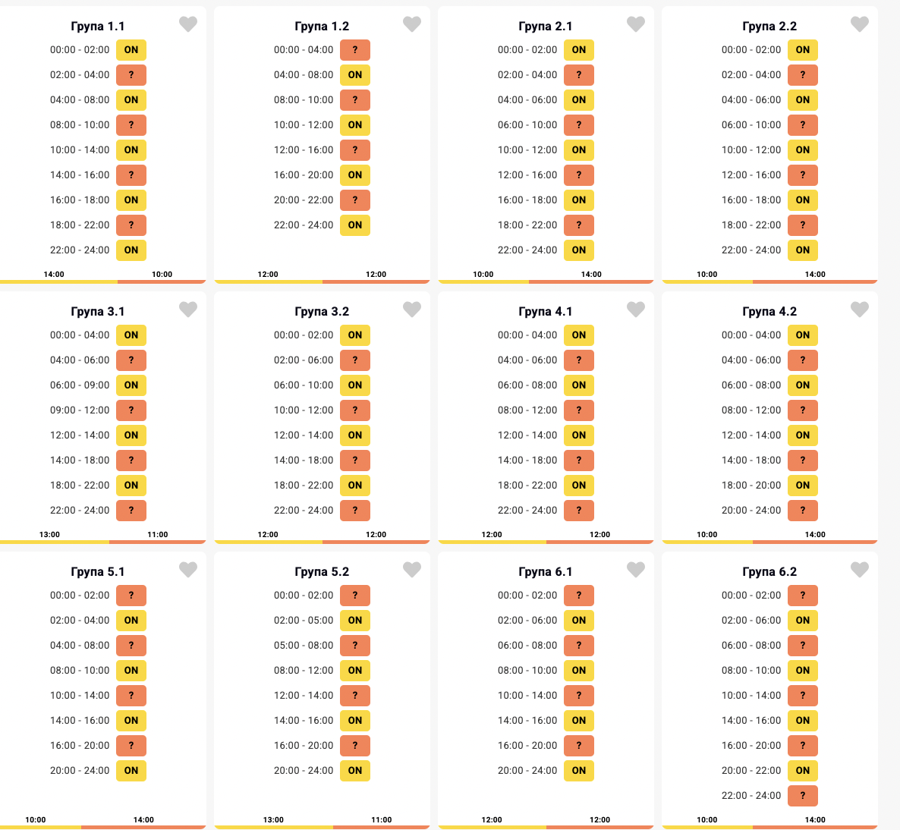900x830 pixels.
Task: Toggle favorite heart for Група 6.1
Action: (636, 570)
